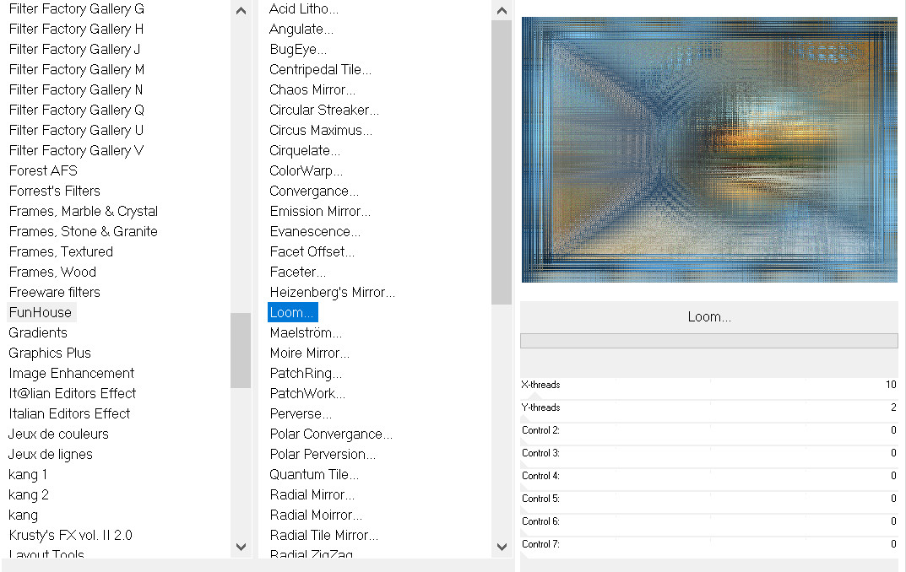Select Radial Tile Mirror... effect

coord(323,535)
